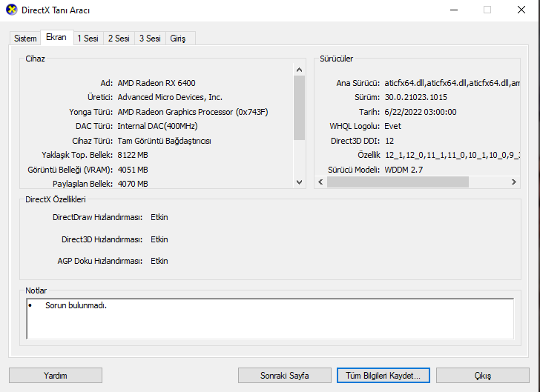Click inside the Notlar text box
The width and height of the screenshot is (540, 392).
pos(270,319)
